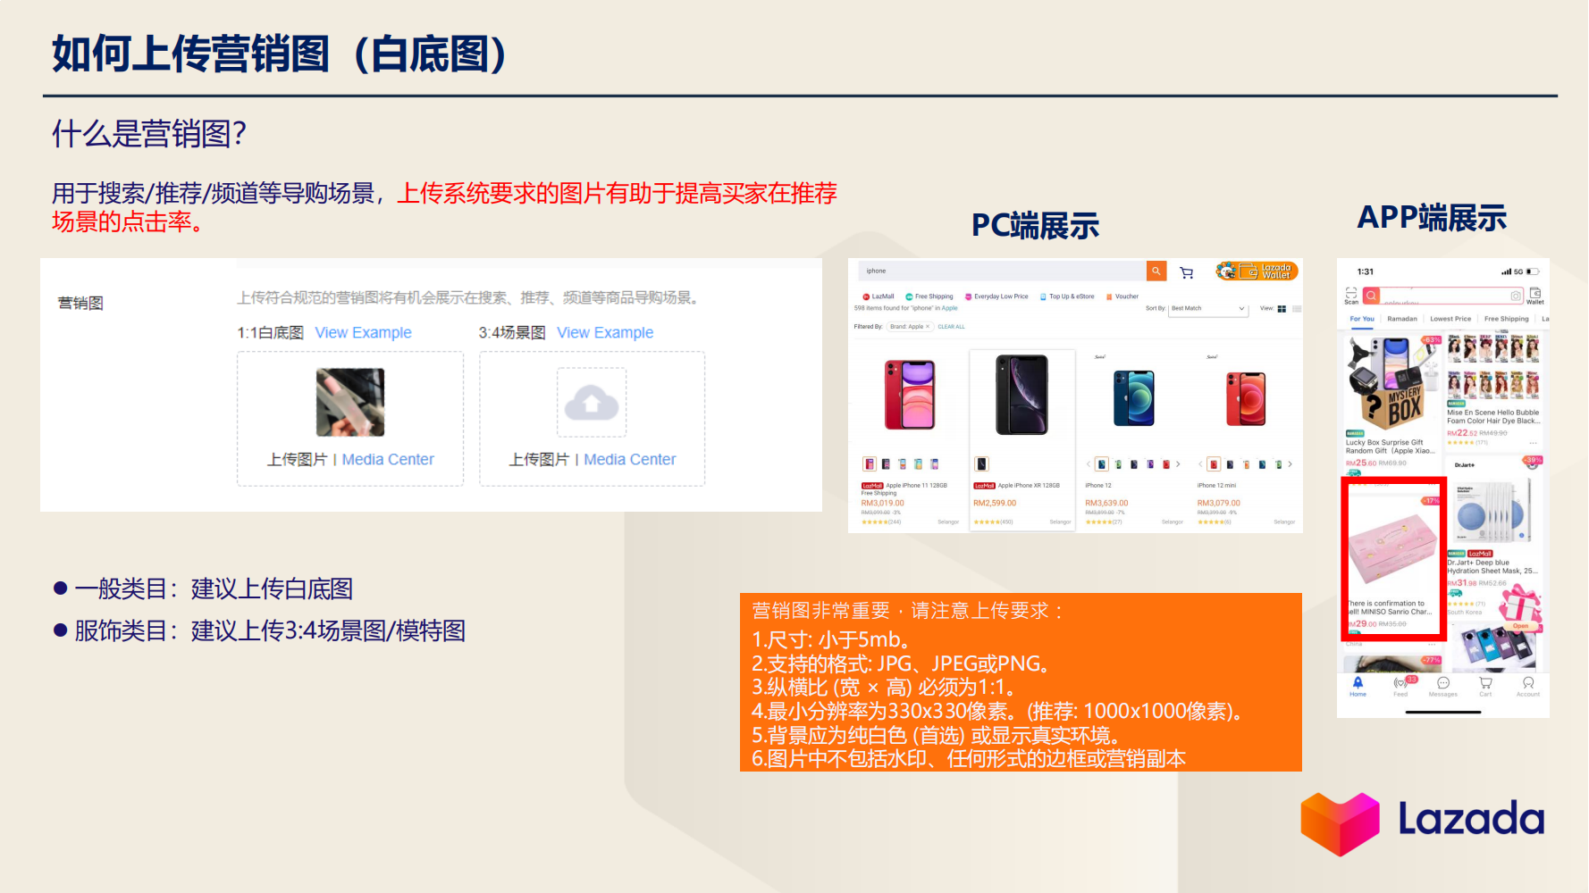Toggle list view for search results
This screenshot has width=1589, height=893.
point(1299,308)
